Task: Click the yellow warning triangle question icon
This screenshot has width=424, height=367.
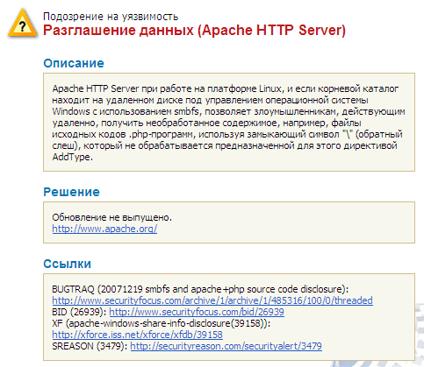Action: point(23,24)
